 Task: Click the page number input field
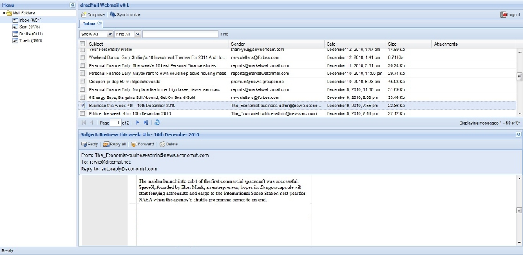point(116,123)
